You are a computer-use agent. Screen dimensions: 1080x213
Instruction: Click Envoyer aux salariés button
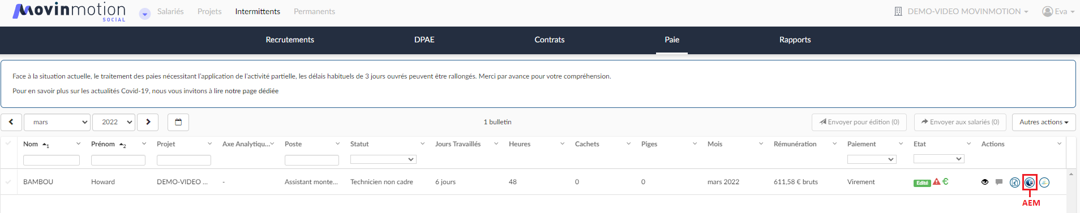tap(961, 122)
